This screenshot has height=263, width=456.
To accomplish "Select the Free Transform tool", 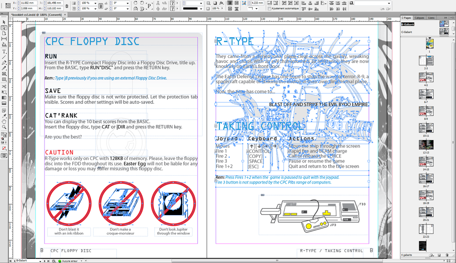I will 4,92.
